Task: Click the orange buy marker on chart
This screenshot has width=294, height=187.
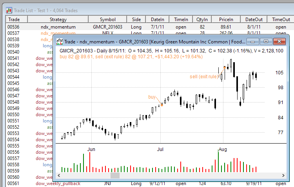Action: click(x=162, y=104)
